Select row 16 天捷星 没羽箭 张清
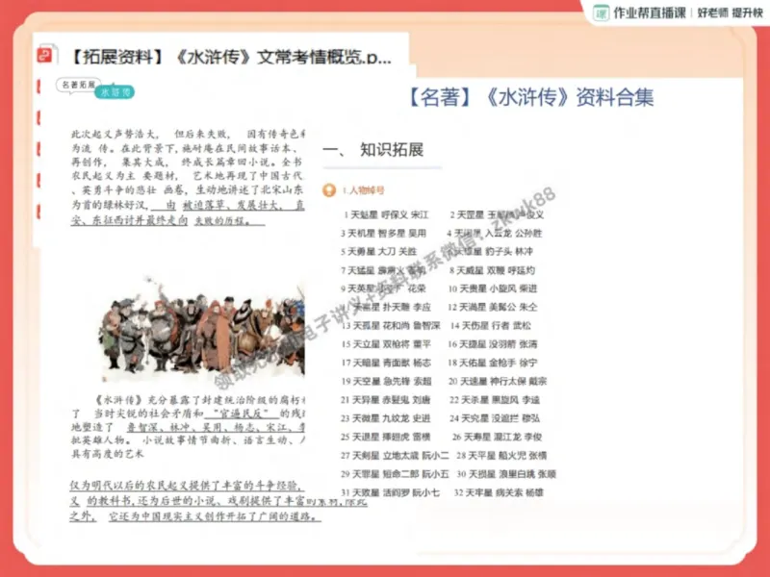This screenshot has width=770, height=577. [493, 344]
